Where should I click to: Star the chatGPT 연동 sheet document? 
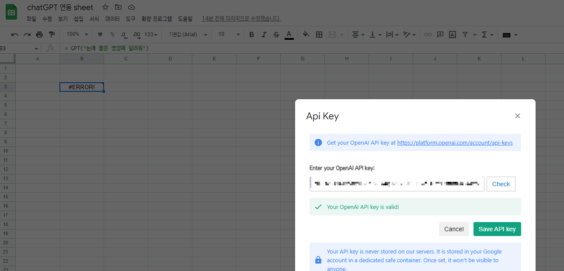[x=105, y=7]
